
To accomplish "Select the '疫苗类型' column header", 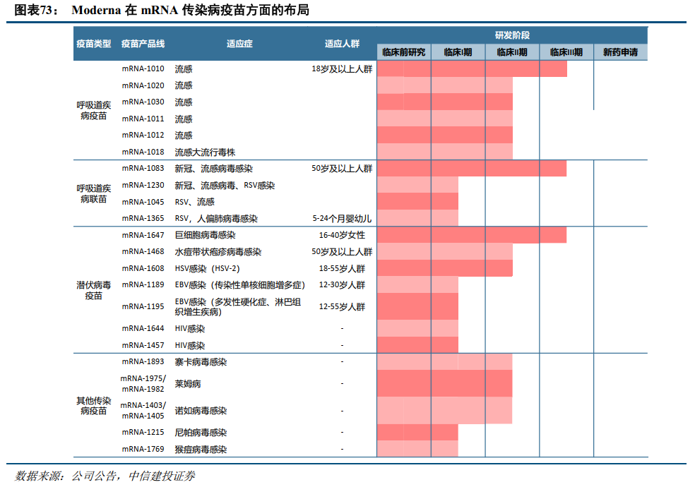I will (93, 44).
